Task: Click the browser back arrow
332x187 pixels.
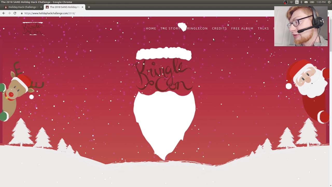Action: tap(4, 13)
